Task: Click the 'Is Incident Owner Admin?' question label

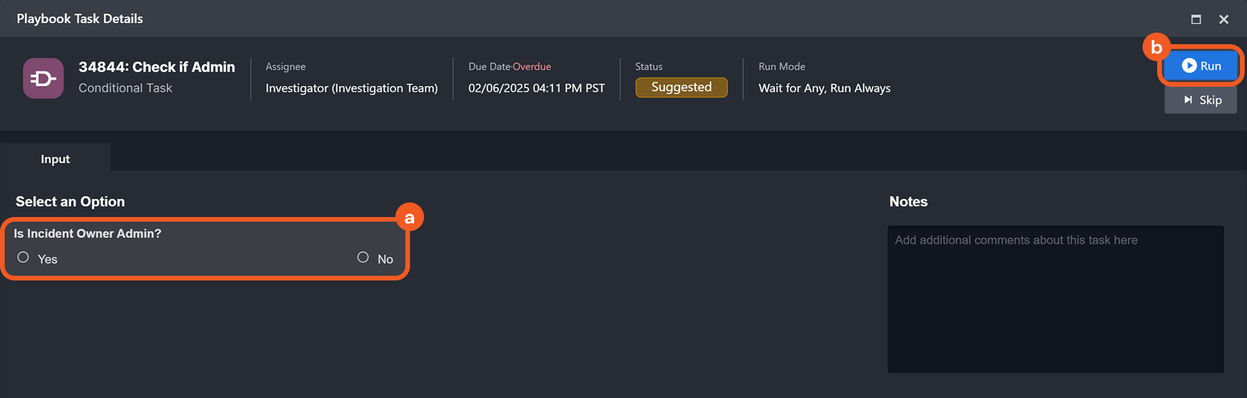Action: (87, 233)
